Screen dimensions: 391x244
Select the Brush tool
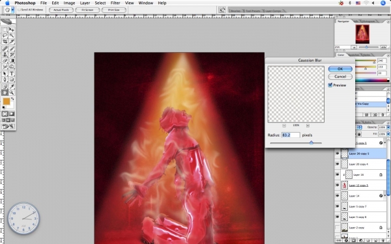pos(12,49)
